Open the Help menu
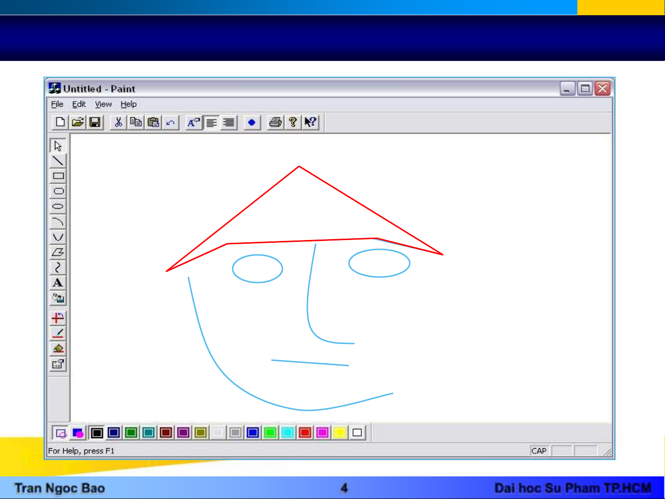The height and width of the screenshot is (499, 665). coord(128,104)
